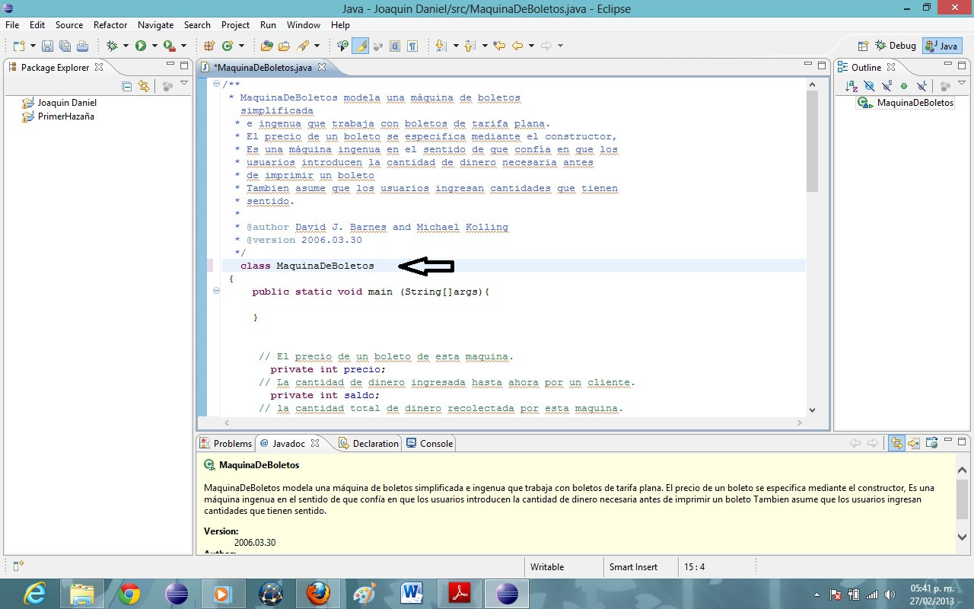Switch to the Debug perspective
The width and height of the screenshot is (974, 609).
(x=896, y=46)
